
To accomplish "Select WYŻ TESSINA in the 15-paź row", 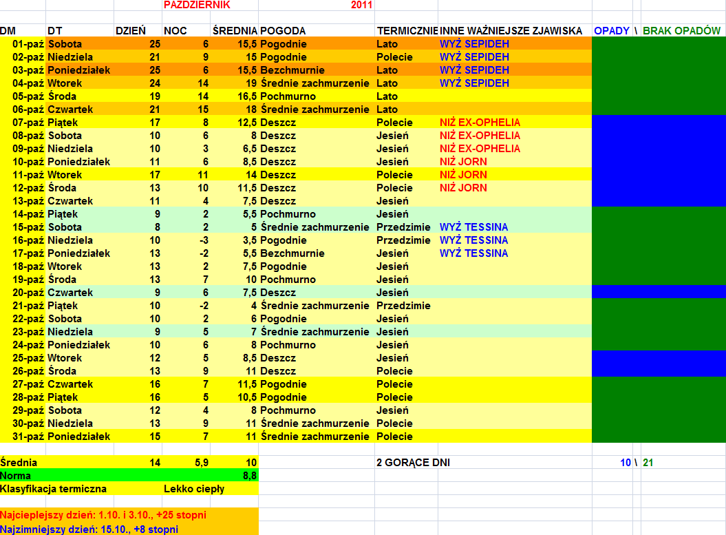I will point(473,227).
